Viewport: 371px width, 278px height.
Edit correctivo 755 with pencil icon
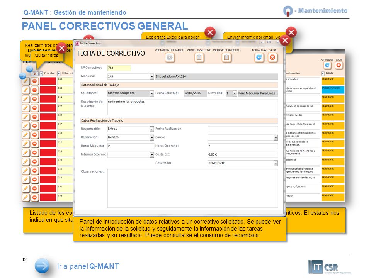pos(26,144)
